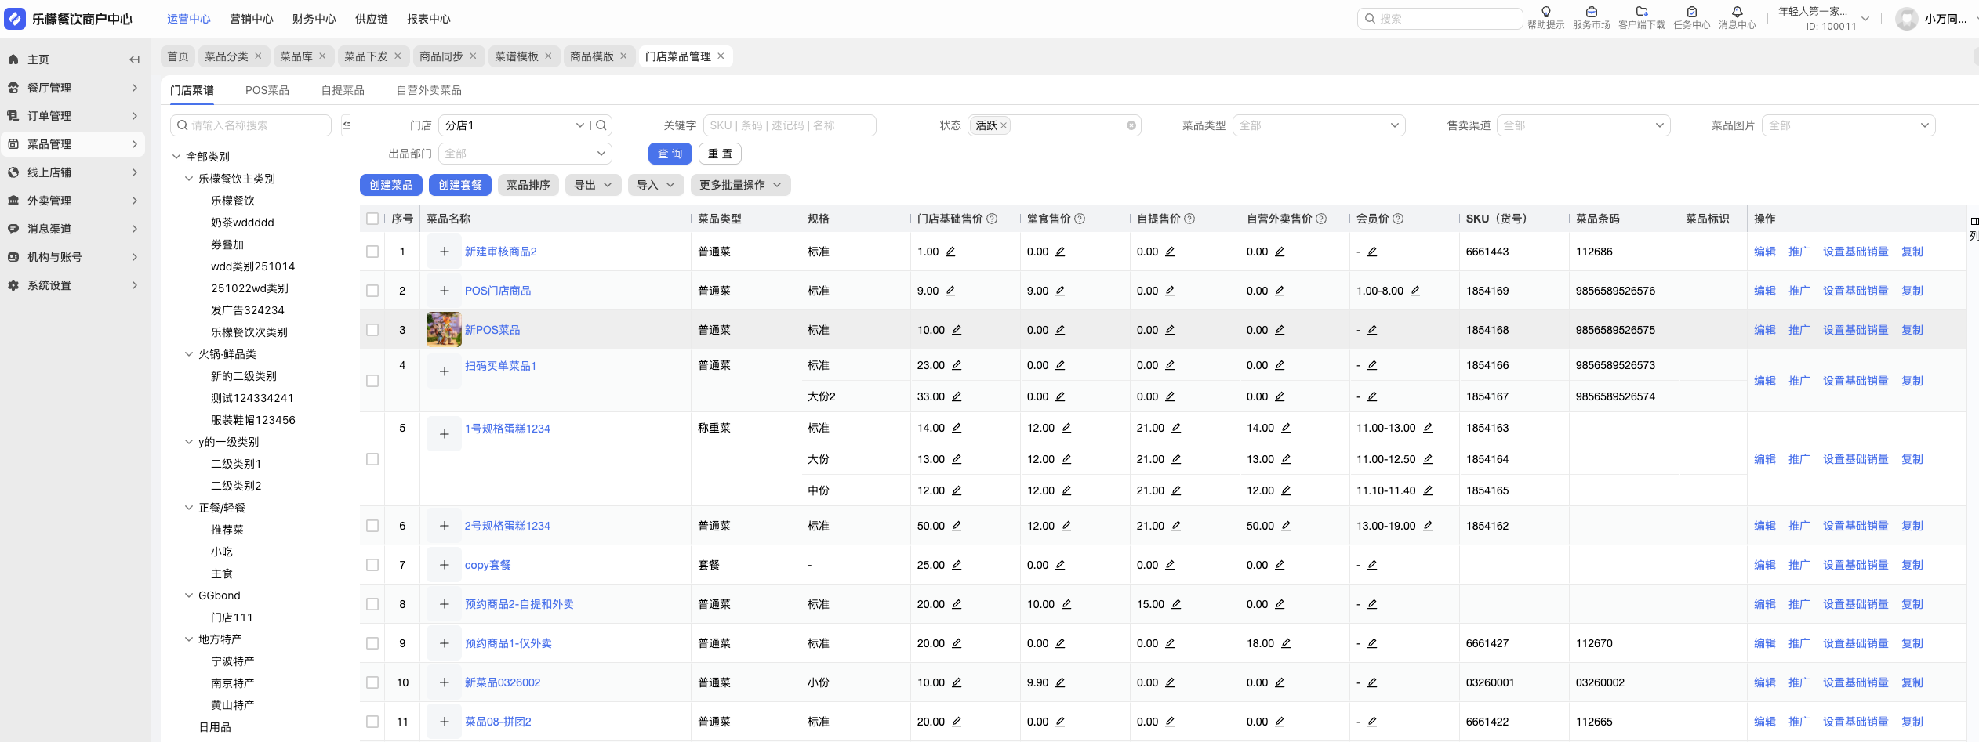This screenshot has height=742, width=1979.
Task: Click the 创建菜品 button
Action: click(390, 185)
